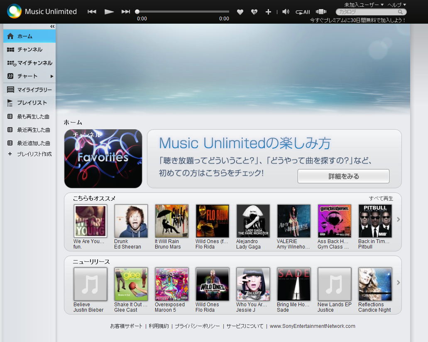Viewport: 428px width, 342px height.
Task: Click すべて再生 to play all recommendations
Action: pos(381,199)
